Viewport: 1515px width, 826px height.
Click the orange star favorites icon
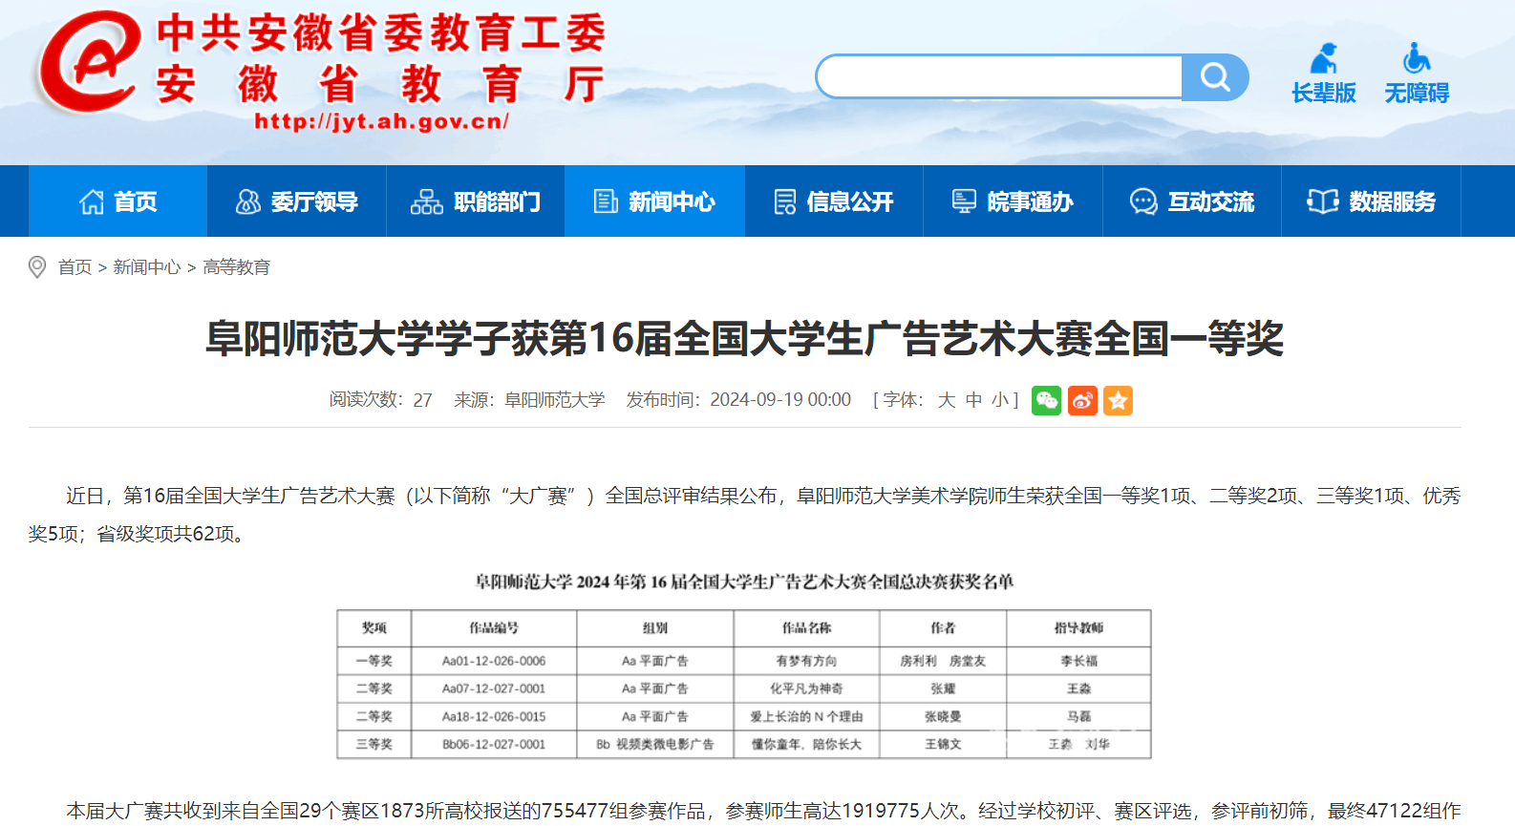point(1118,400)
